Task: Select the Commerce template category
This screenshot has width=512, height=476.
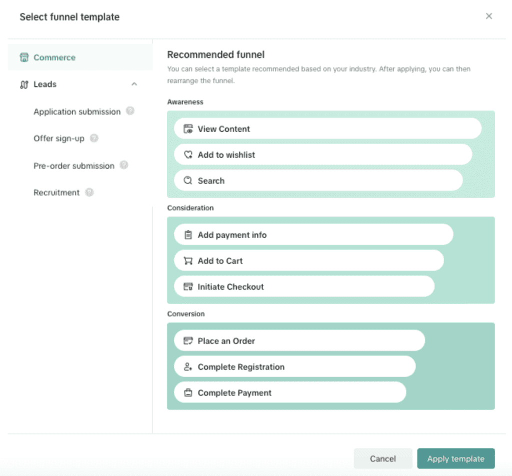Action: click(80, 57)
